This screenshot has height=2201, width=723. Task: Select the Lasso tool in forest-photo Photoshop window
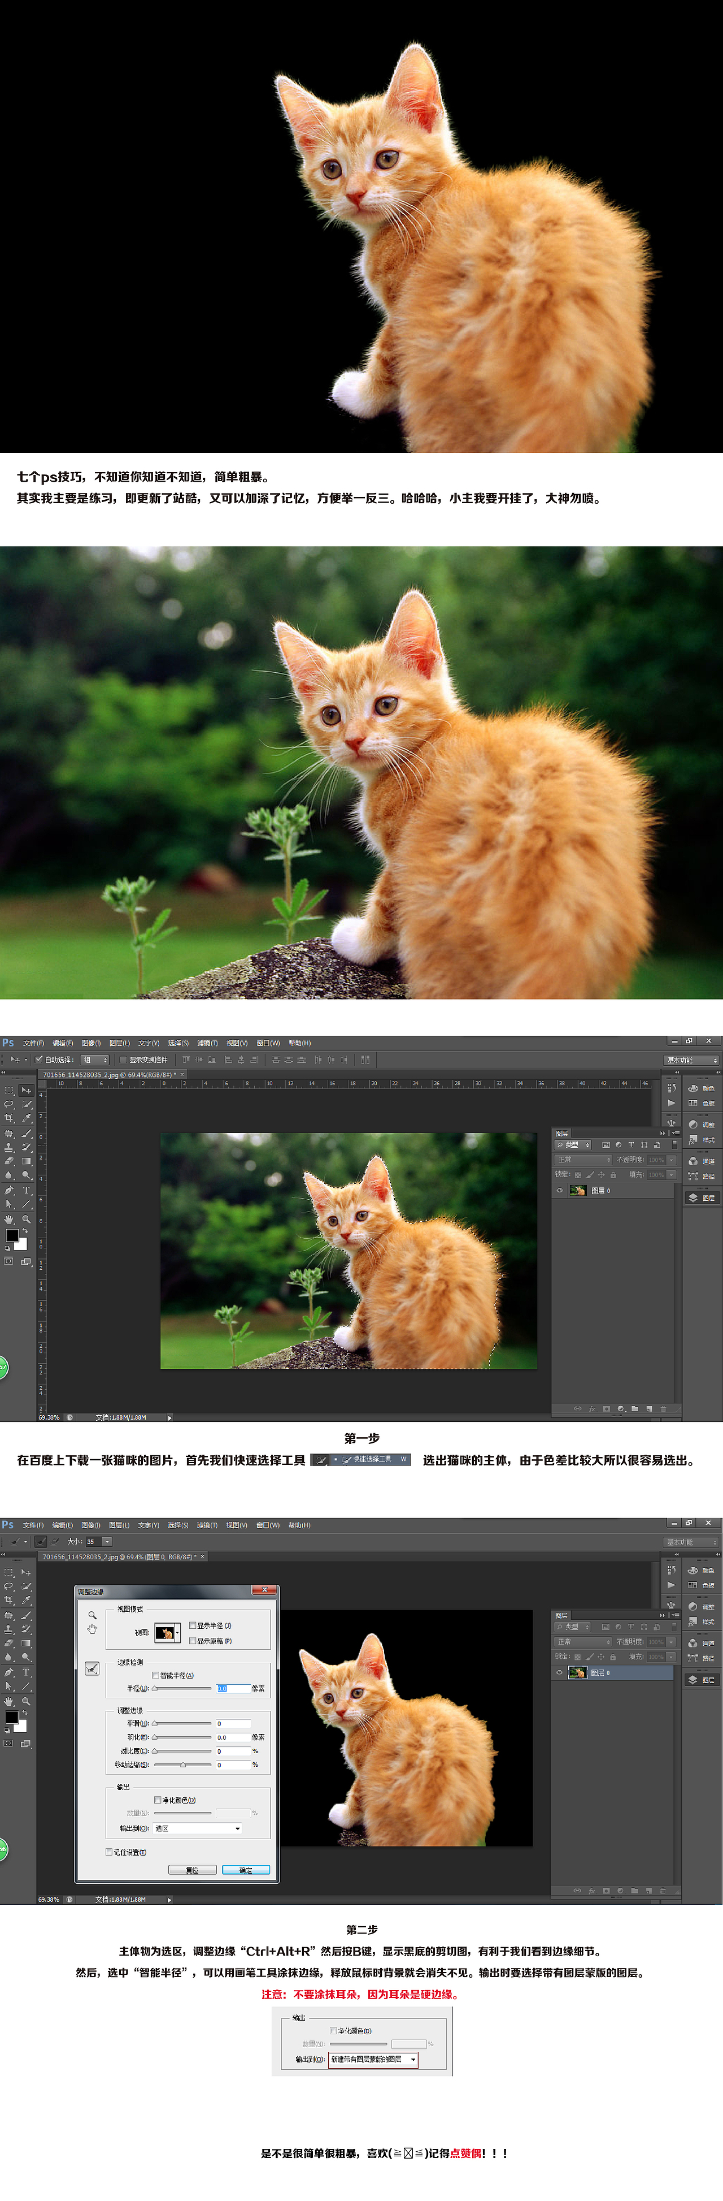[x=10, y=1104]
